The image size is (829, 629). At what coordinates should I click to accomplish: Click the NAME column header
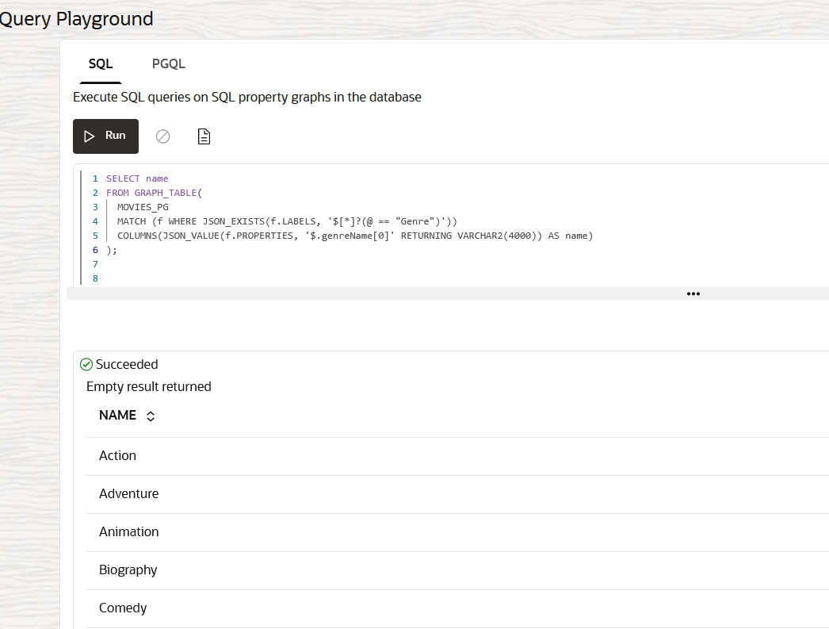pos(117,415)
